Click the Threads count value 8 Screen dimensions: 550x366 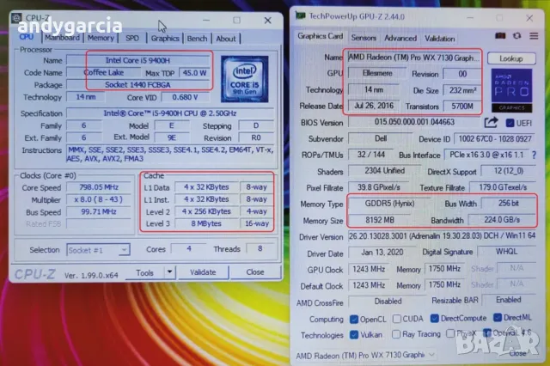pos(260,248)
